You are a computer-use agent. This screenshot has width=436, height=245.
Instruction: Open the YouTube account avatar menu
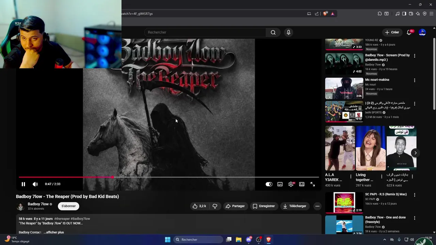click(422, 32)
